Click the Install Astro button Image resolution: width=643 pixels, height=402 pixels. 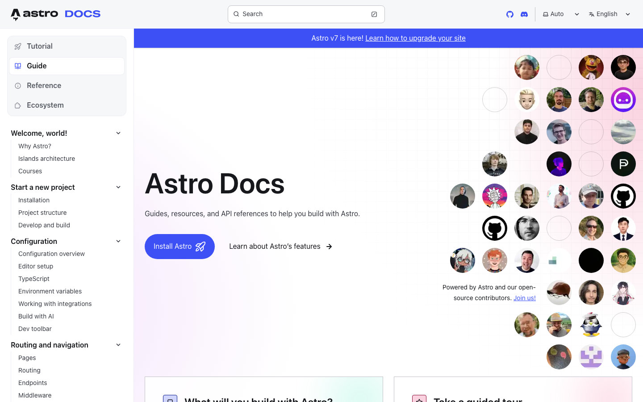pyautogui.click(x=180, y=247)
